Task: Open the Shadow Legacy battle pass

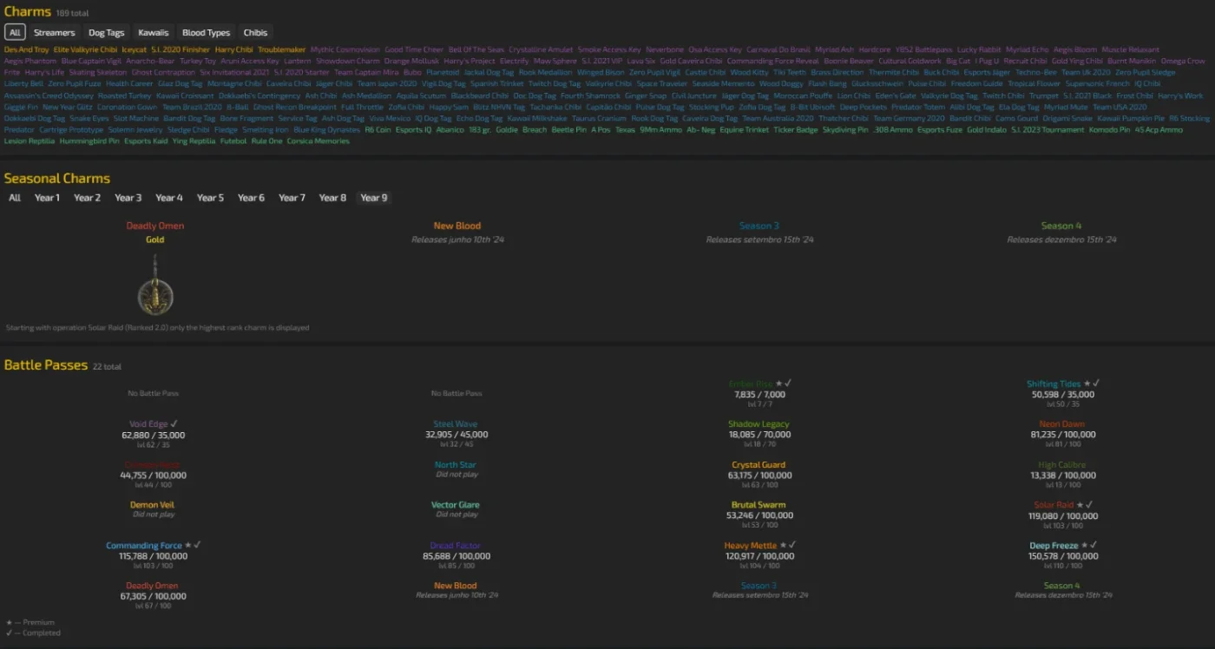Action: (759, 424)
